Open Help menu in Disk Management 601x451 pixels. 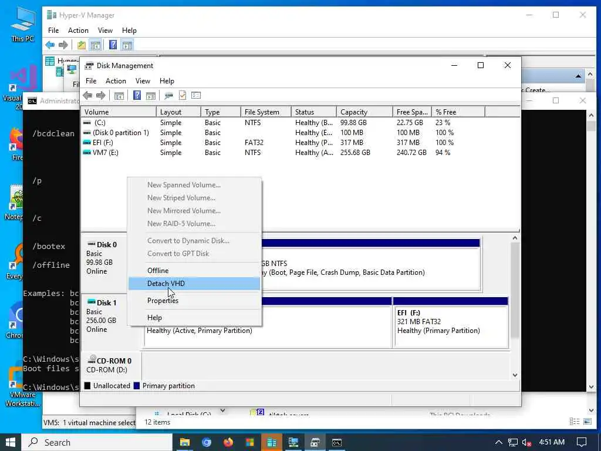167,81
